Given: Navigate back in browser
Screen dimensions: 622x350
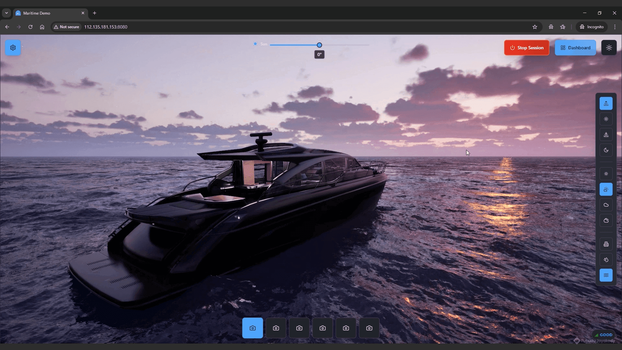Looking at the screenshot, I should (7, 27).
